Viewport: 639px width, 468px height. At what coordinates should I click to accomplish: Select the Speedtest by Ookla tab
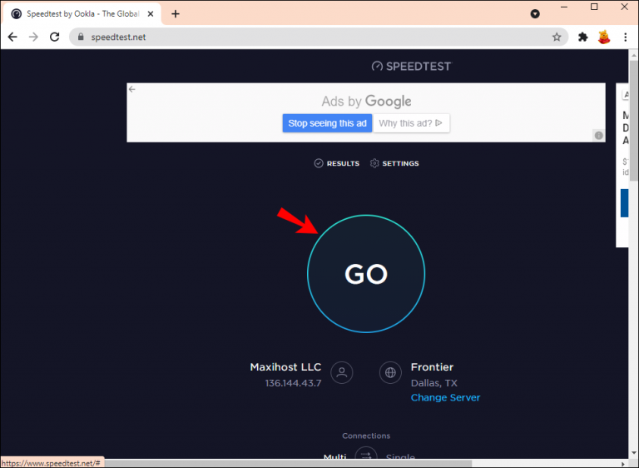(82, 14)
